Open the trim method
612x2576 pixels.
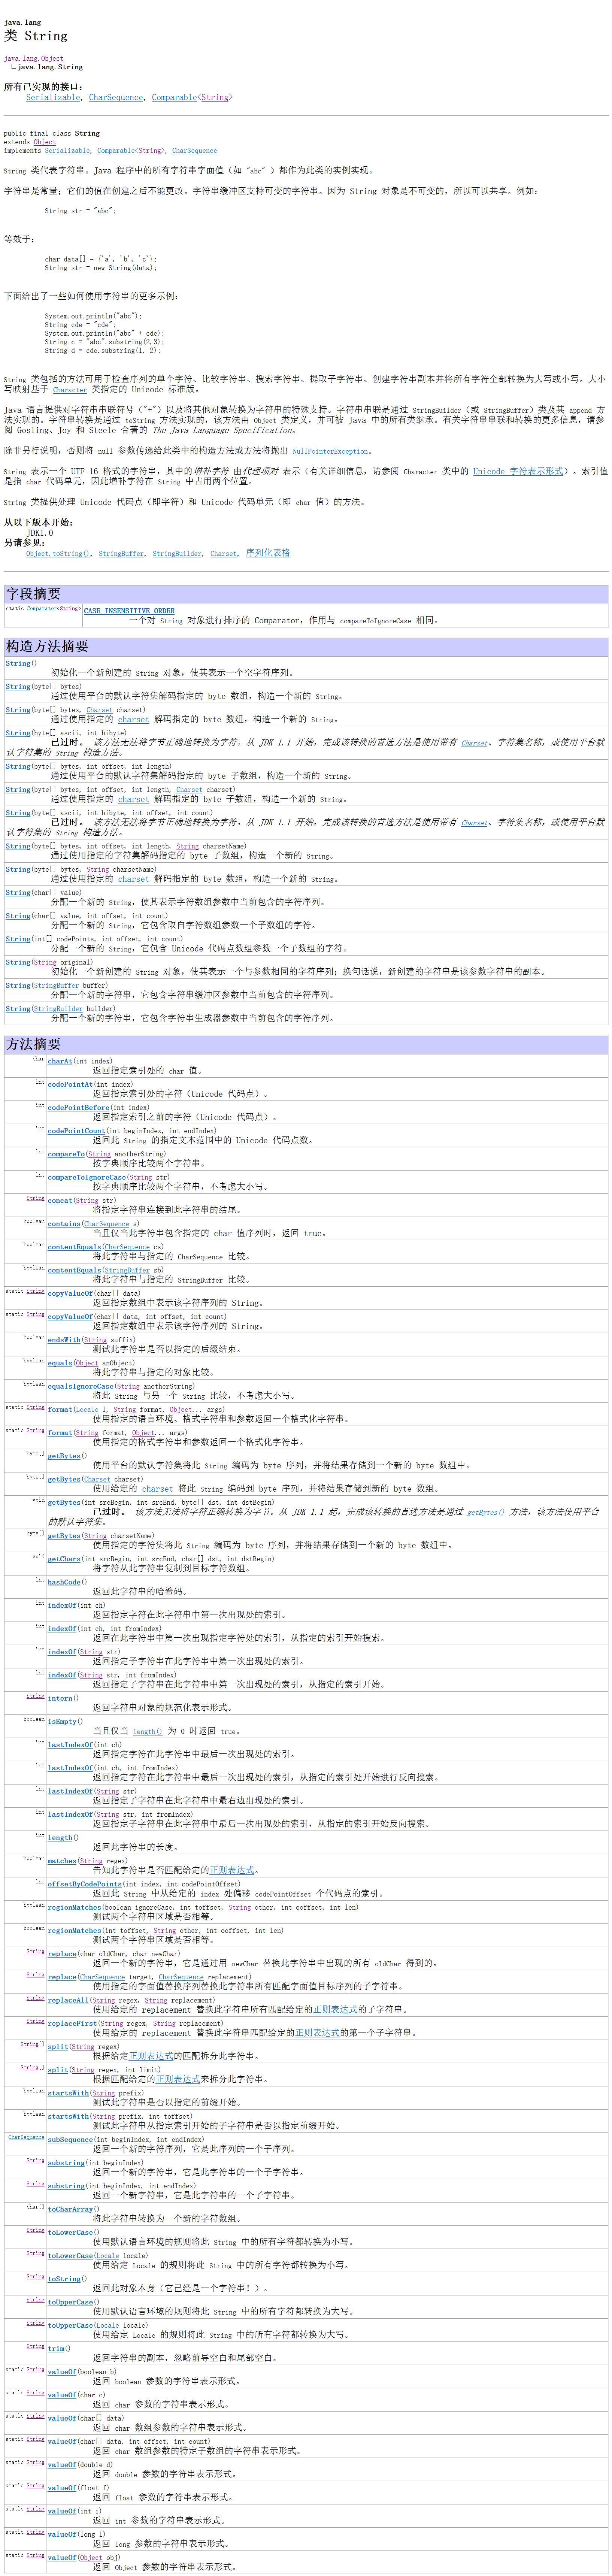(56, 2347)
